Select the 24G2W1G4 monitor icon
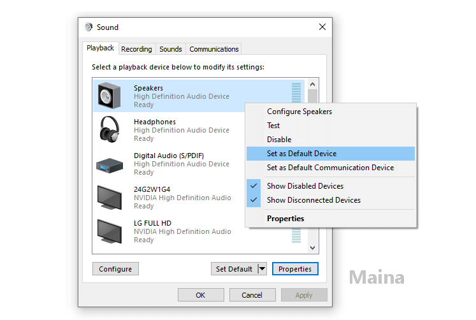Viewport: 476px width, 320px height. pyautogui.click(x=110, y=198)
